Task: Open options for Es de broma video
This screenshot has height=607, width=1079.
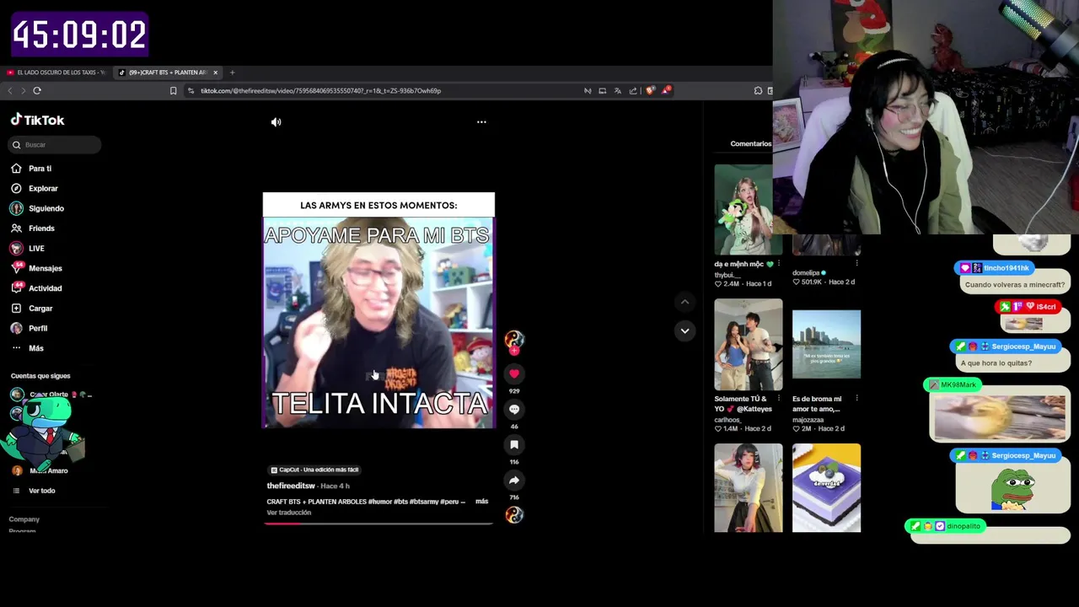Action: pos(856,399)
